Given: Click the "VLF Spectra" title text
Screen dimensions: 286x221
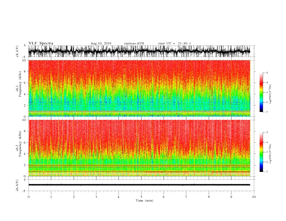Looking at the screenshot, I should pyautogui.click(x=41, y=43).
